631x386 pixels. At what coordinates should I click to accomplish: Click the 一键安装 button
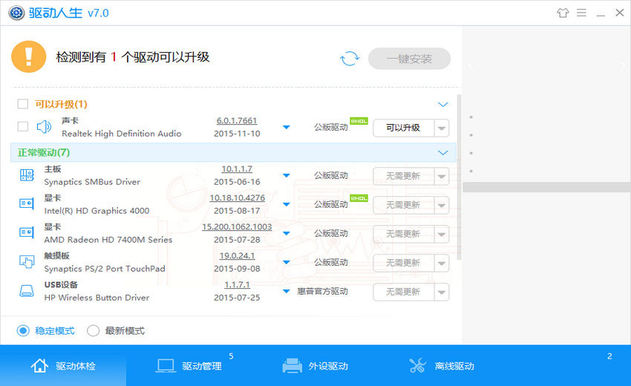(409, 59)
